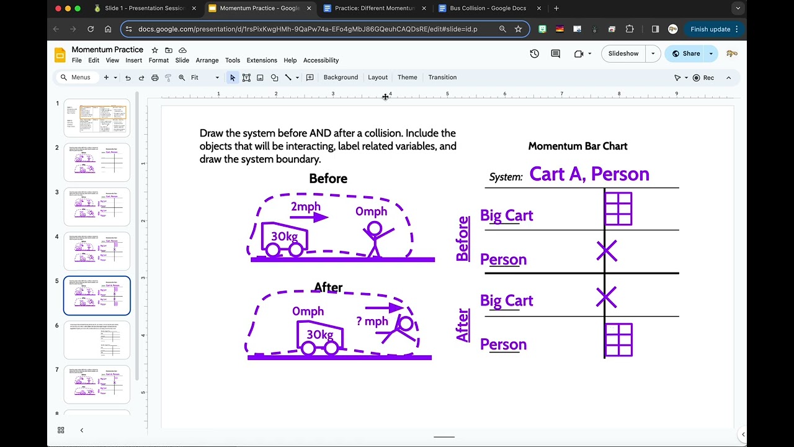Expand the Line tool type dropdown arrow
794x447 pixels.
[297, 78]
